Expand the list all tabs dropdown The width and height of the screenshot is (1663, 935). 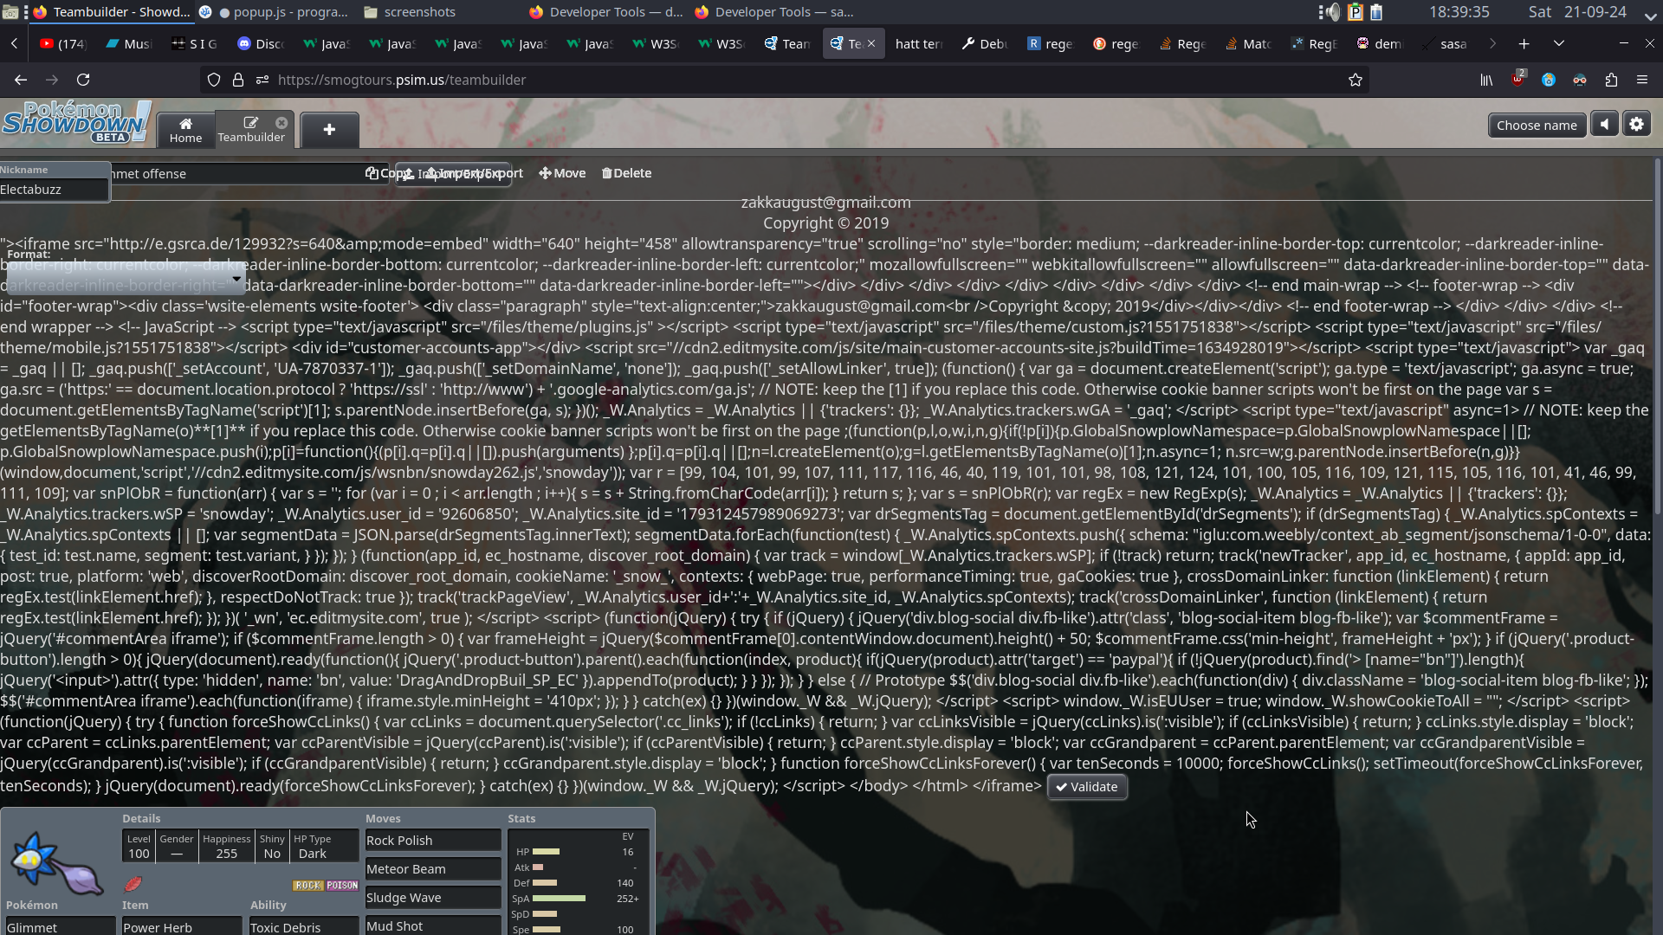(x=1559, y=43)
